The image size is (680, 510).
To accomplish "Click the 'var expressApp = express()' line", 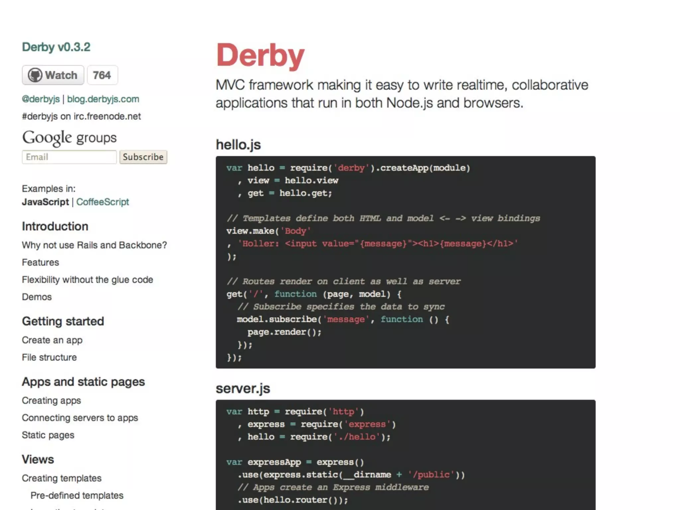I will [x=295, y=462].
